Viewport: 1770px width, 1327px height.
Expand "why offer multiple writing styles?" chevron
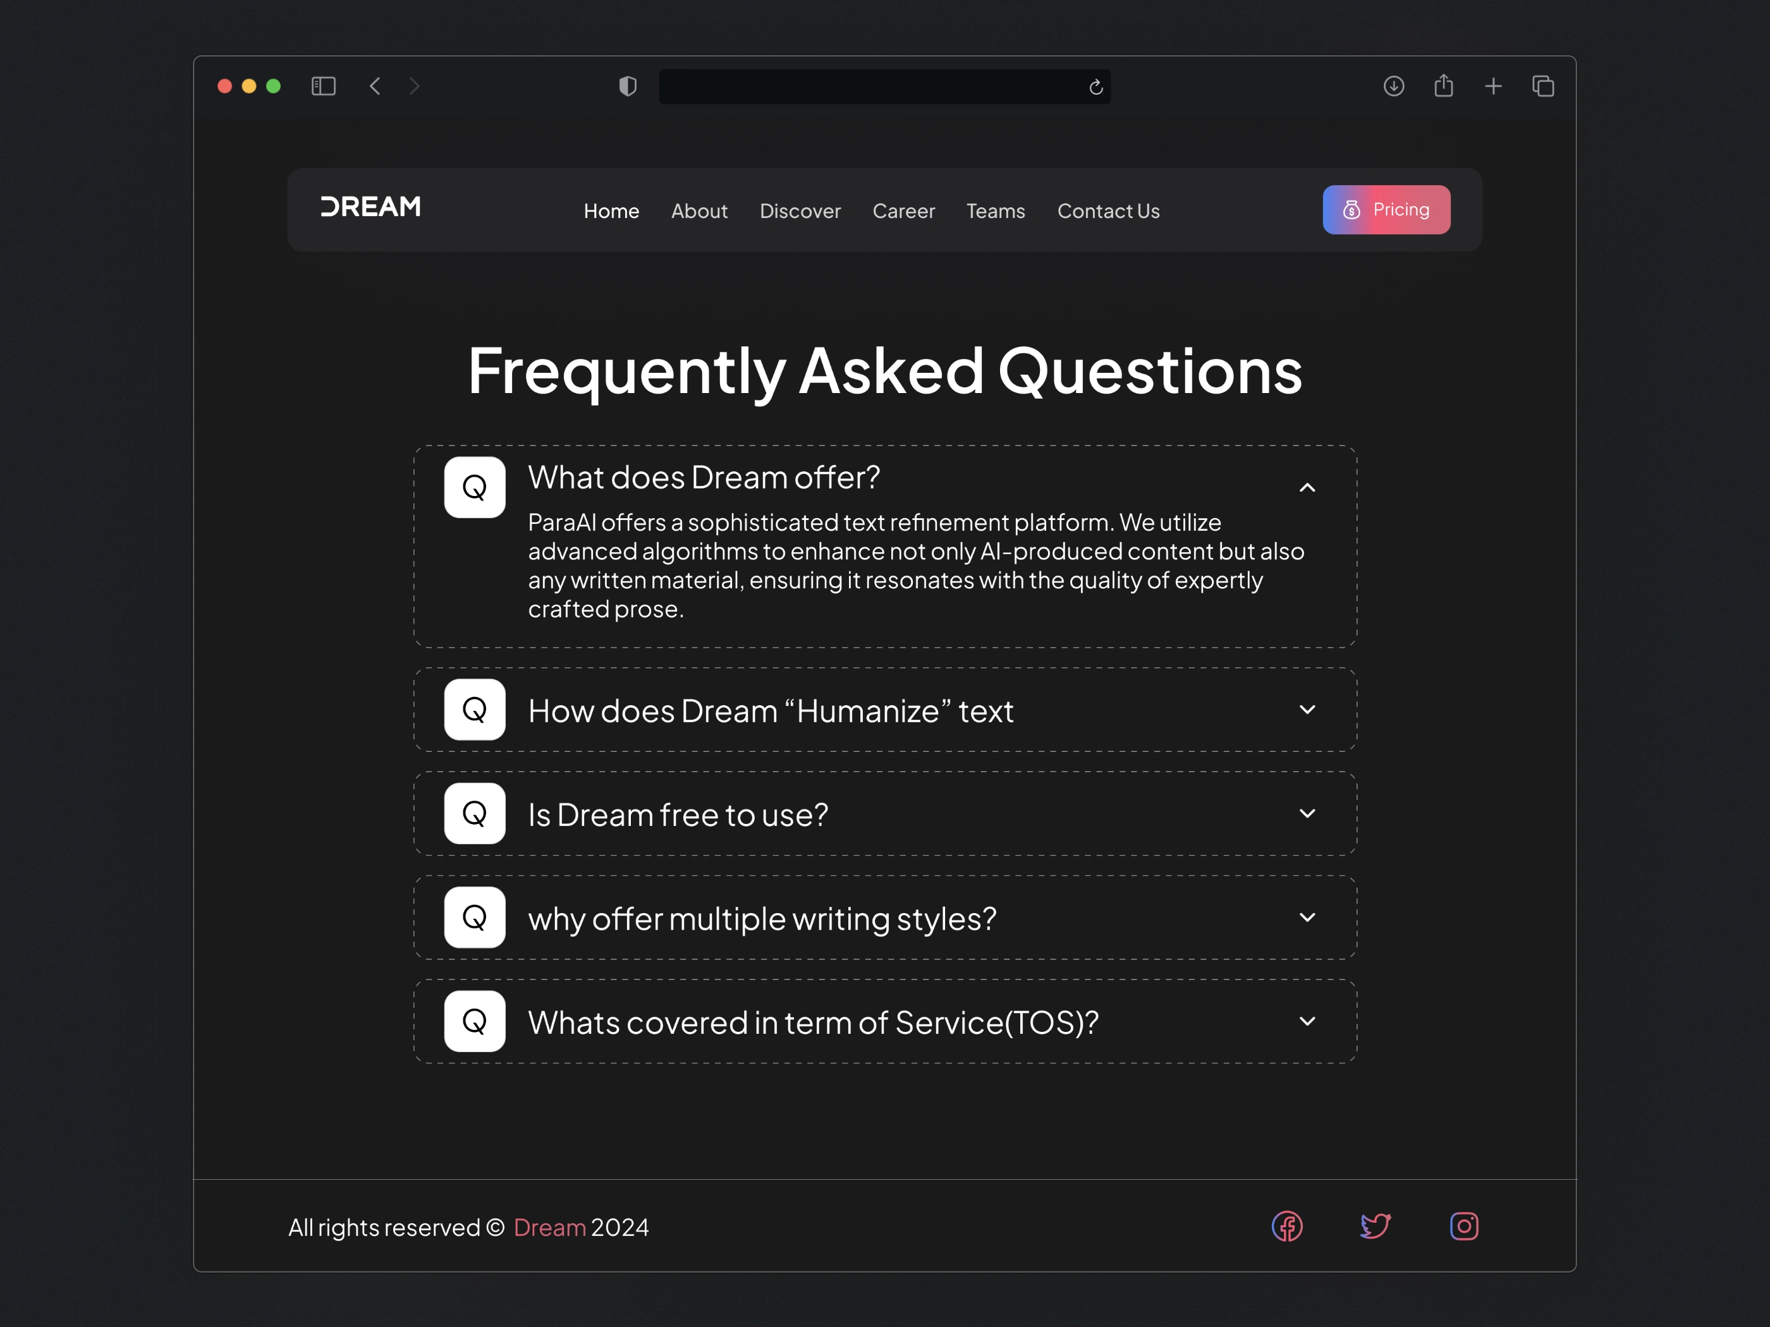(1307, 918)
